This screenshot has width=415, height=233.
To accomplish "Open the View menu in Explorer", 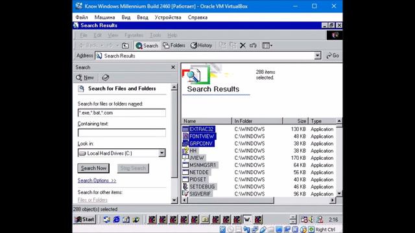I will [x=113, y=35].
